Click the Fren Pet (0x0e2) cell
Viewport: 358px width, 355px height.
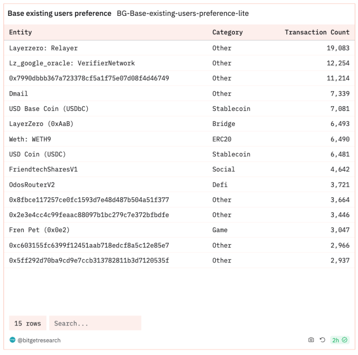[39, 230]
